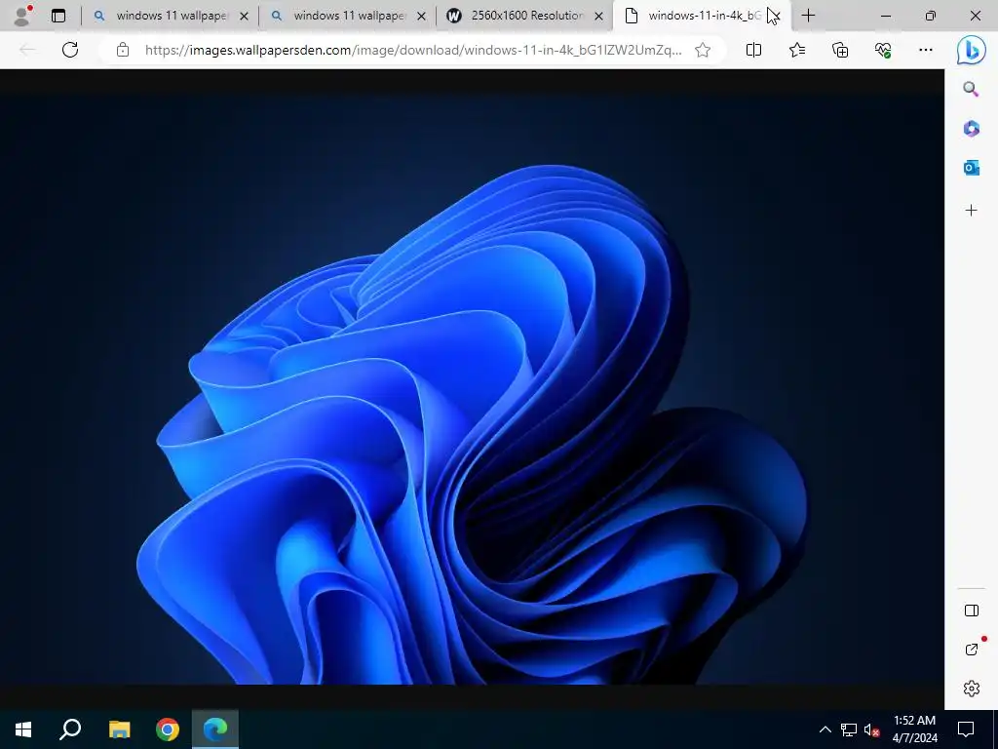Open tab actions menu icon
This screenshot has width=998, height=749.
(58, 16)
